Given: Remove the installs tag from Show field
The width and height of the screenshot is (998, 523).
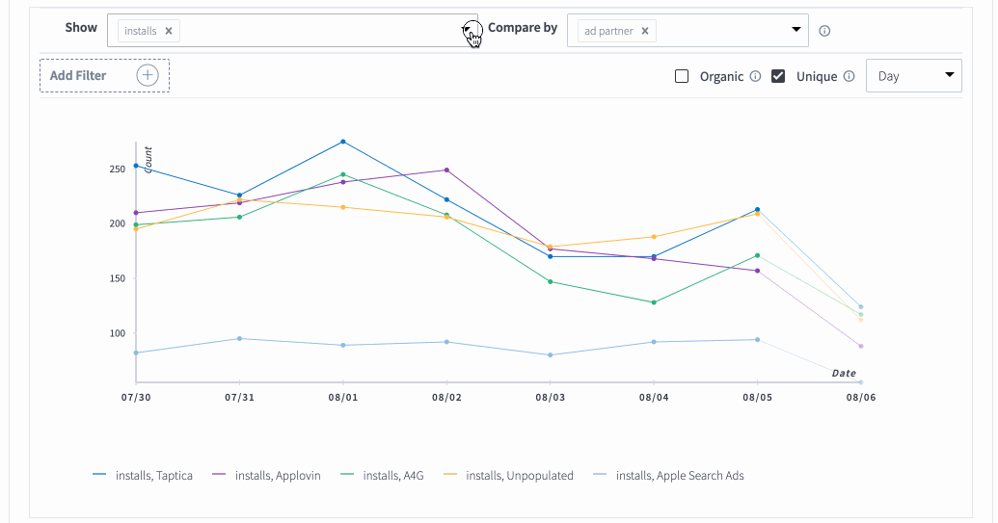Looking at the screenshot, I should pos(169,31).
